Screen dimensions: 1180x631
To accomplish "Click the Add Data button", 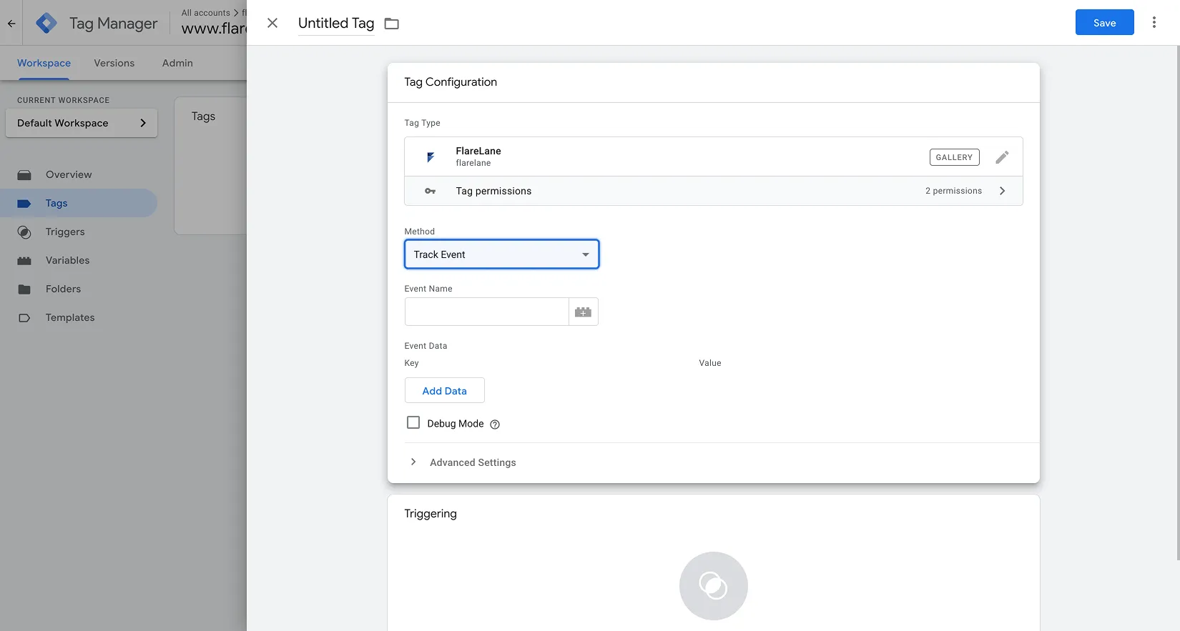I will pos(445,390).
